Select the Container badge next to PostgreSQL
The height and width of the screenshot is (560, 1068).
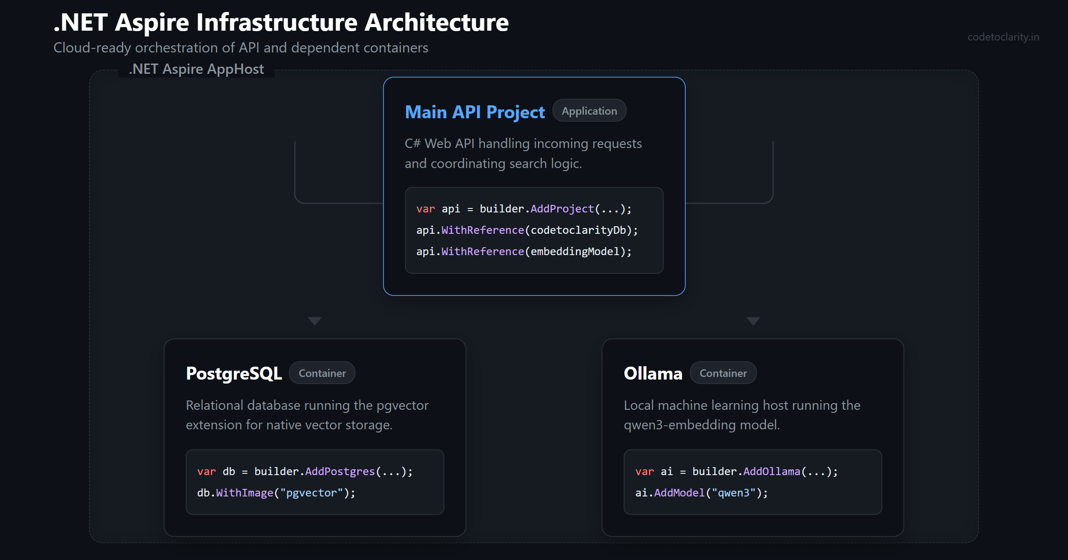[x=322, y=373]
